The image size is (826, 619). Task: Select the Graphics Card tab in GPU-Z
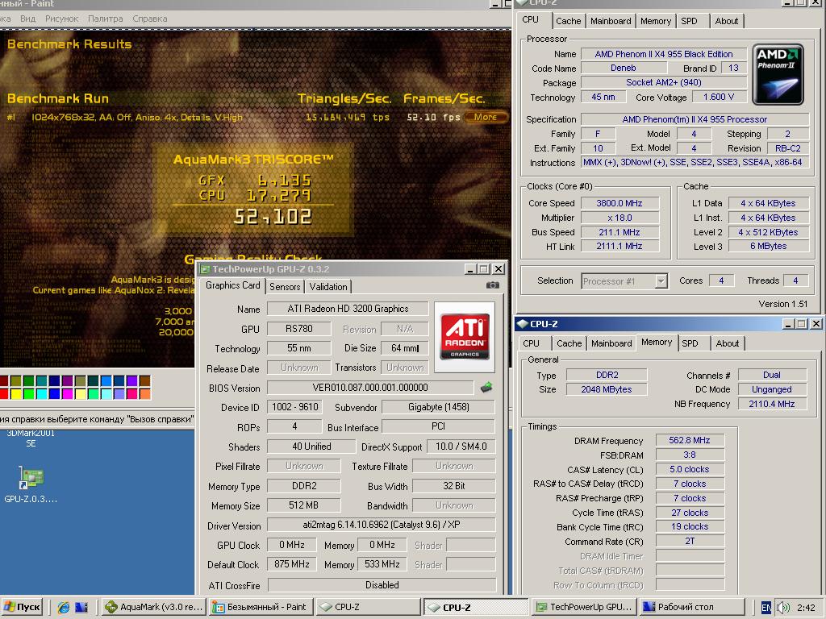pyautogui.click(x=232, y=285)
